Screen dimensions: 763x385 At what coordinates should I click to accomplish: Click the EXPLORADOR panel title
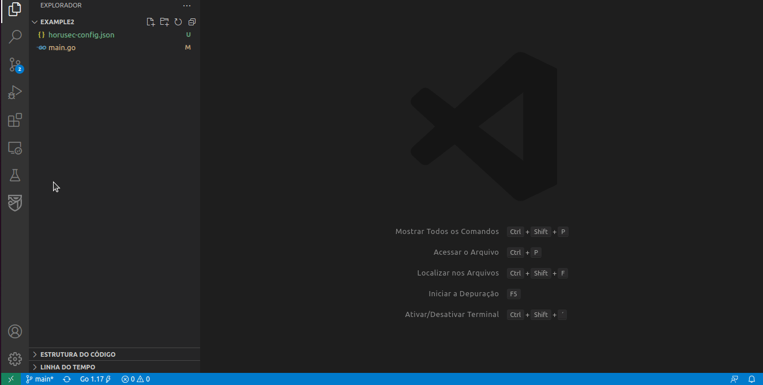click(x=61, y=5)
